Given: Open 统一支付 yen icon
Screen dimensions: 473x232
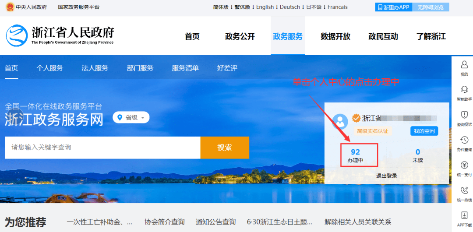Looking at the screenshot, I should [464, 165].
